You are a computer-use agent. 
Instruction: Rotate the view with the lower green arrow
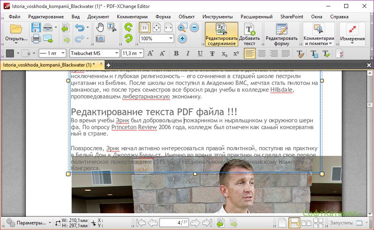point(129,39)
